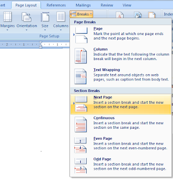Select the Page break icon
The image size is (173, 182).
point(81,35)
